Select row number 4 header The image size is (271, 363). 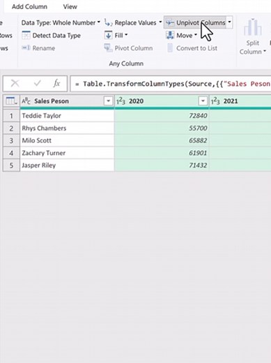click(x=11, y=153)
